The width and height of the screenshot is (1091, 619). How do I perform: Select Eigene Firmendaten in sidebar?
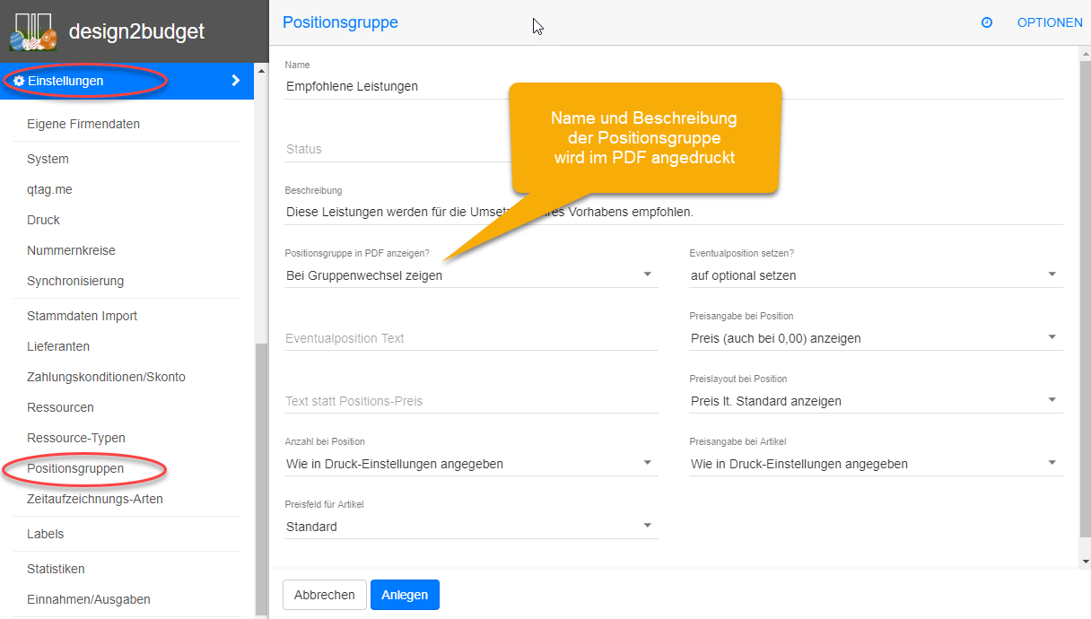83,124
